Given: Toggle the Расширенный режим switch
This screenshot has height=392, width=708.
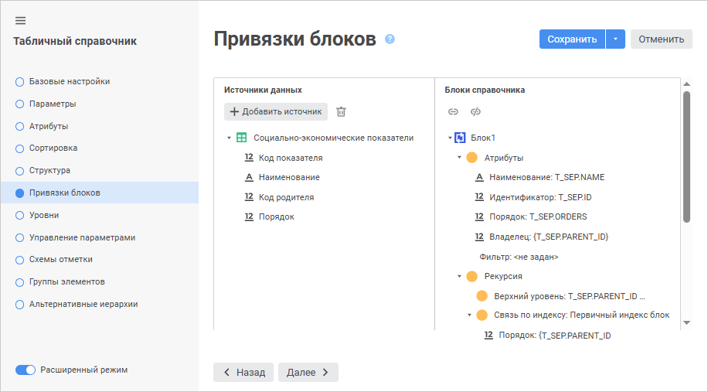Looking at the screenshot, I should [x=26, y=370].
